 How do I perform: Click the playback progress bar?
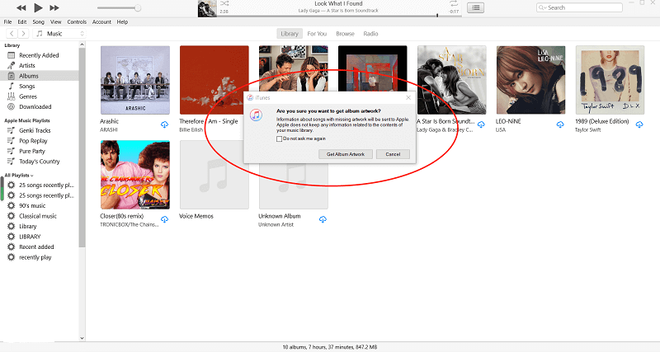(x=339, y=16)
